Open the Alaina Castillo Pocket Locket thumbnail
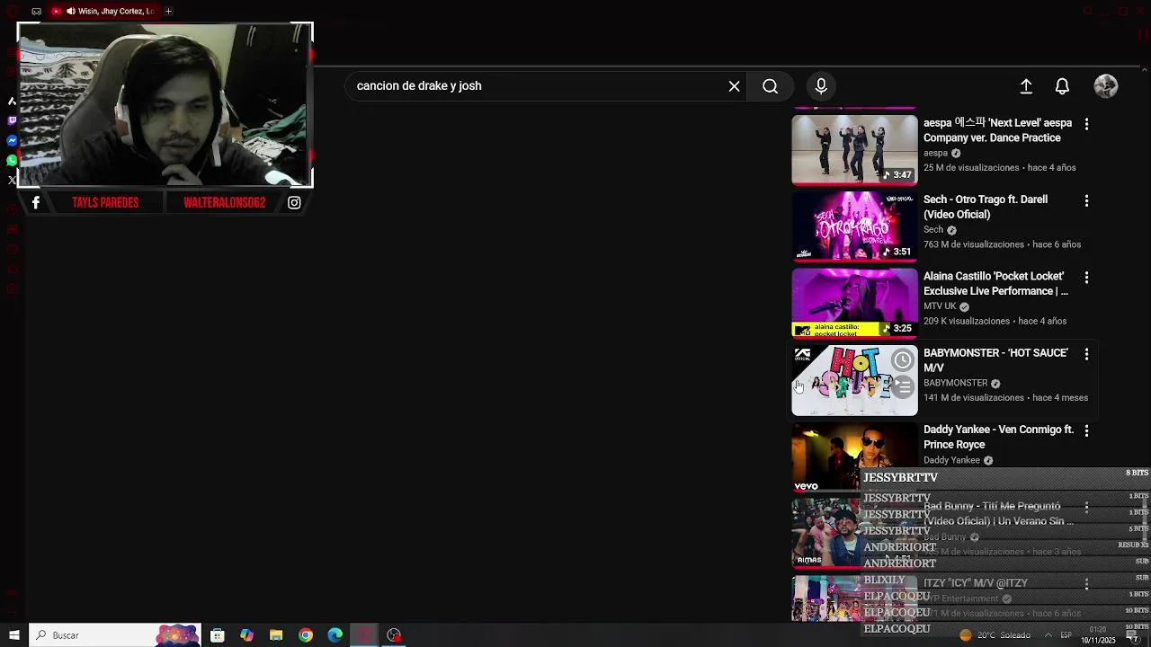Image resolution: width=1151 pixels, height=647 pixels. tap(854, 303)
